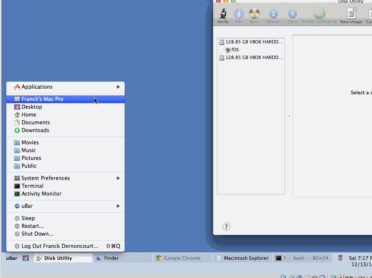Choose Sleep from the menu
372x278 pixels.
coord(65,218)
